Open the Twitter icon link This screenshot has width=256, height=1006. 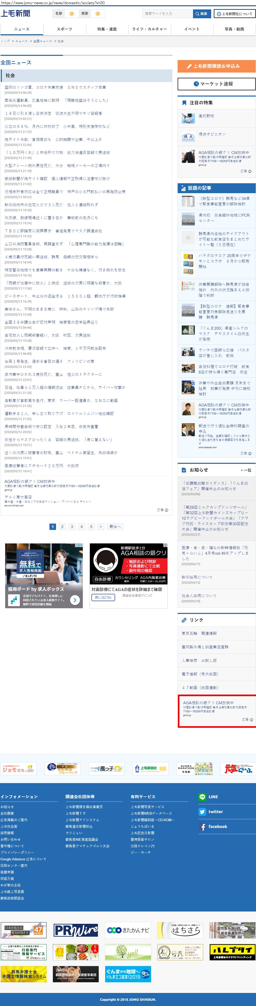[202, 812]
